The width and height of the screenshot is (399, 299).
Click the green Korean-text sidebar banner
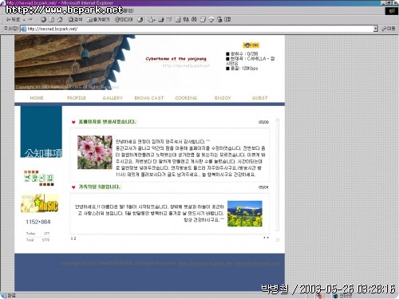click(x=39, y=178)
